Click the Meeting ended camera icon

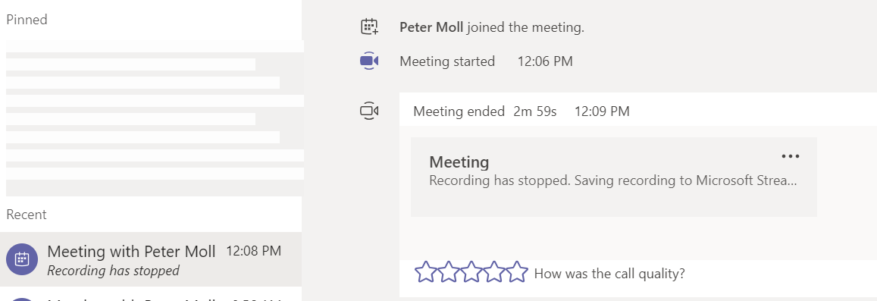tap(369, 111)
